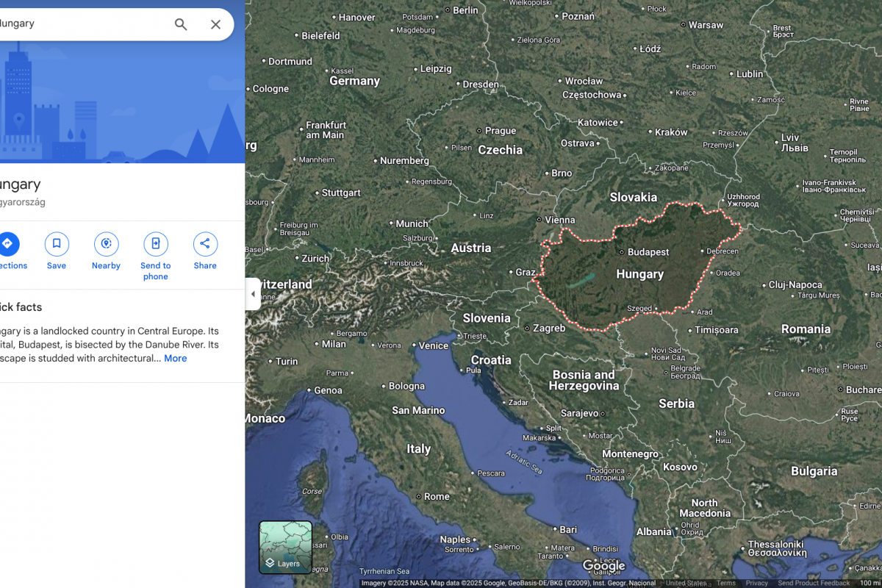Click the Google logo on the map
This screenshot has width=882, height=588.
pos(603,566)
